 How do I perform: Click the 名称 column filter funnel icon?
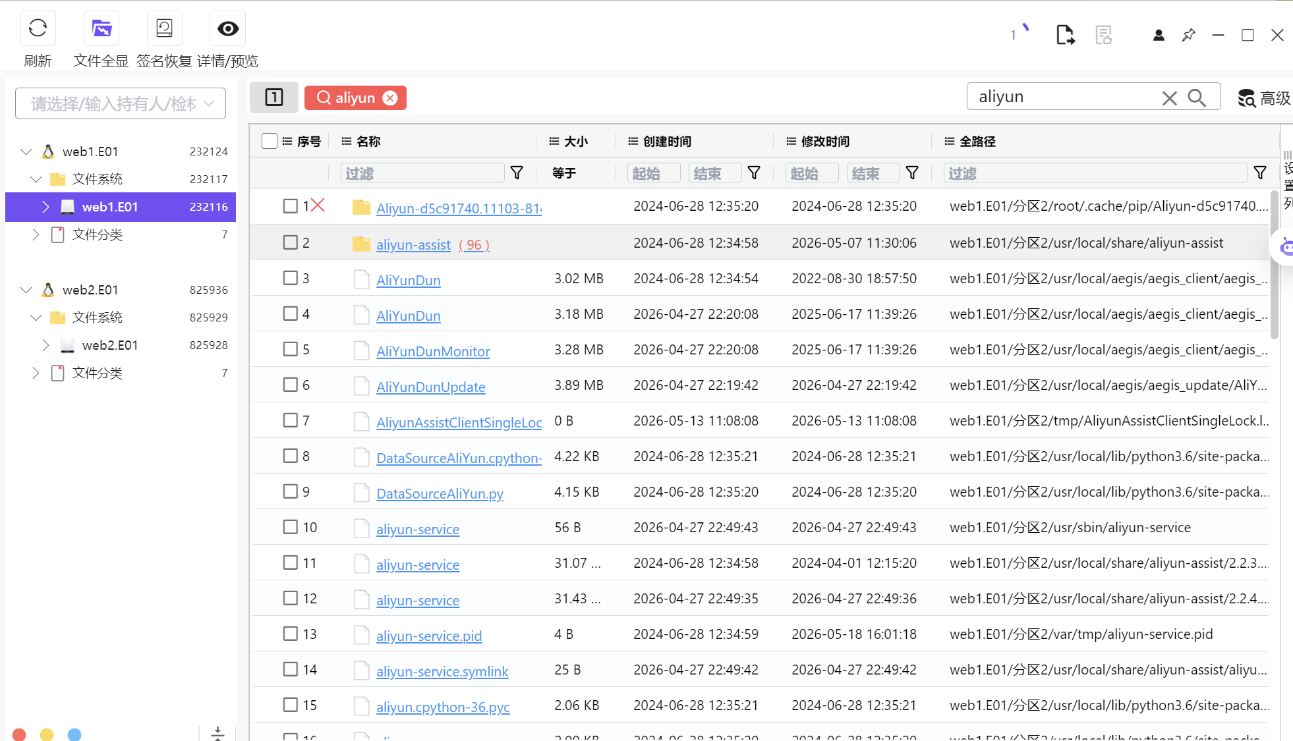pyautogui.click(x=517, y=173)
